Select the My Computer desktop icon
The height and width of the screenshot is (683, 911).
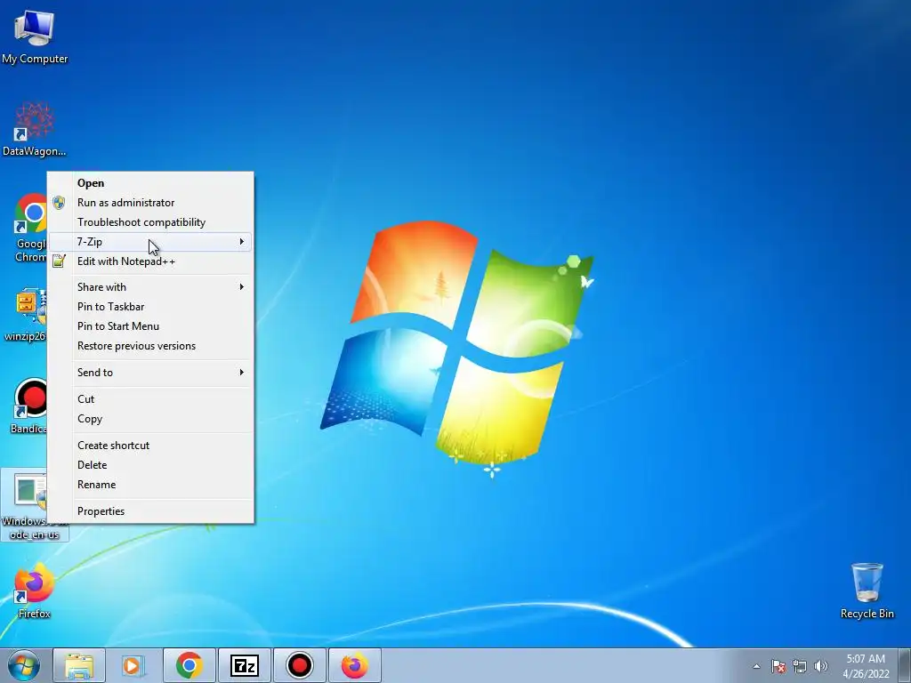point(35,37)
